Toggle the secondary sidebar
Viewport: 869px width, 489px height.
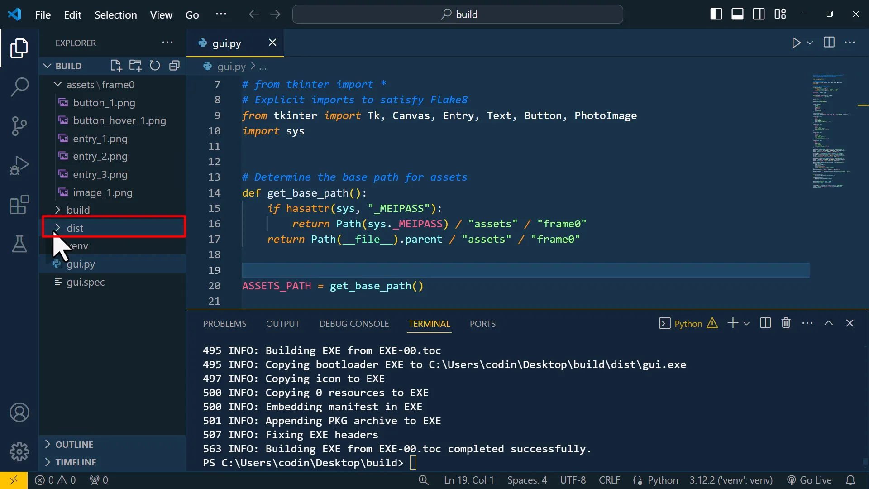tap(759, 14)
